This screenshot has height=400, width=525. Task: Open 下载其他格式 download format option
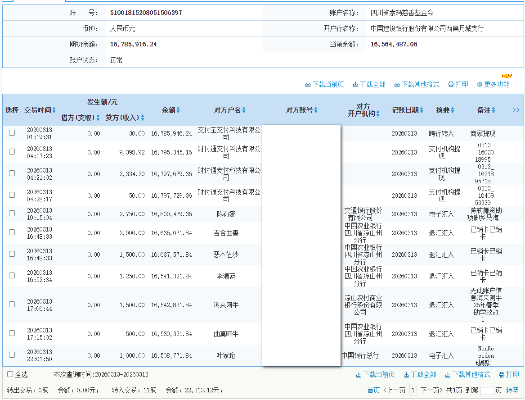point(396,84)
